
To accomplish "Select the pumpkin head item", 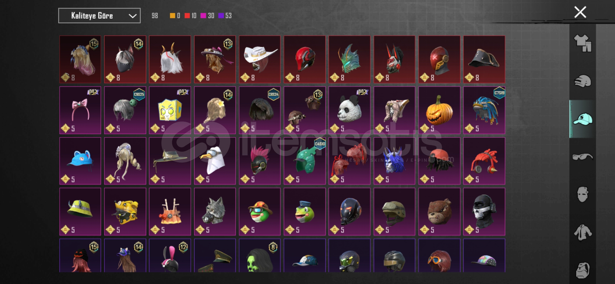I will pyautogui.click(x=439, y=110).
